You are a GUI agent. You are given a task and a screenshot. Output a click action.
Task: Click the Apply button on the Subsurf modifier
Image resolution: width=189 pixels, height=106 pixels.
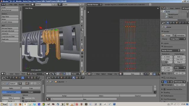11,88
